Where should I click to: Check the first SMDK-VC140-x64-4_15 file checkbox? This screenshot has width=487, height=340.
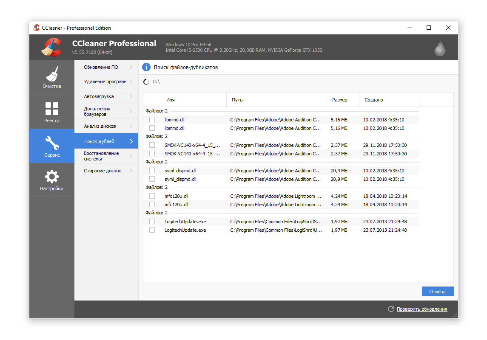tap(152, 145)
